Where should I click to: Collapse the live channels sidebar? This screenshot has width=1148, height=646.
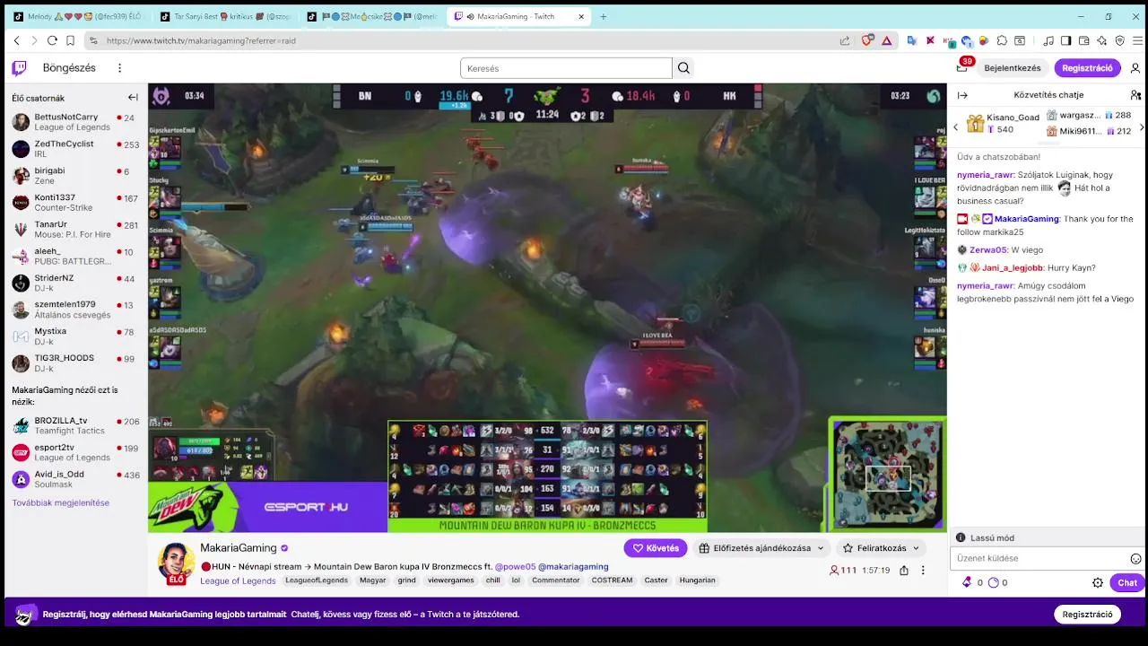(133, 98)
